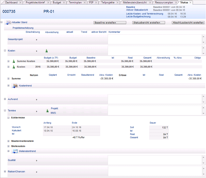Screen dimensions: 206x178
Task: Click the Qualität link
Action: (12, 160)
